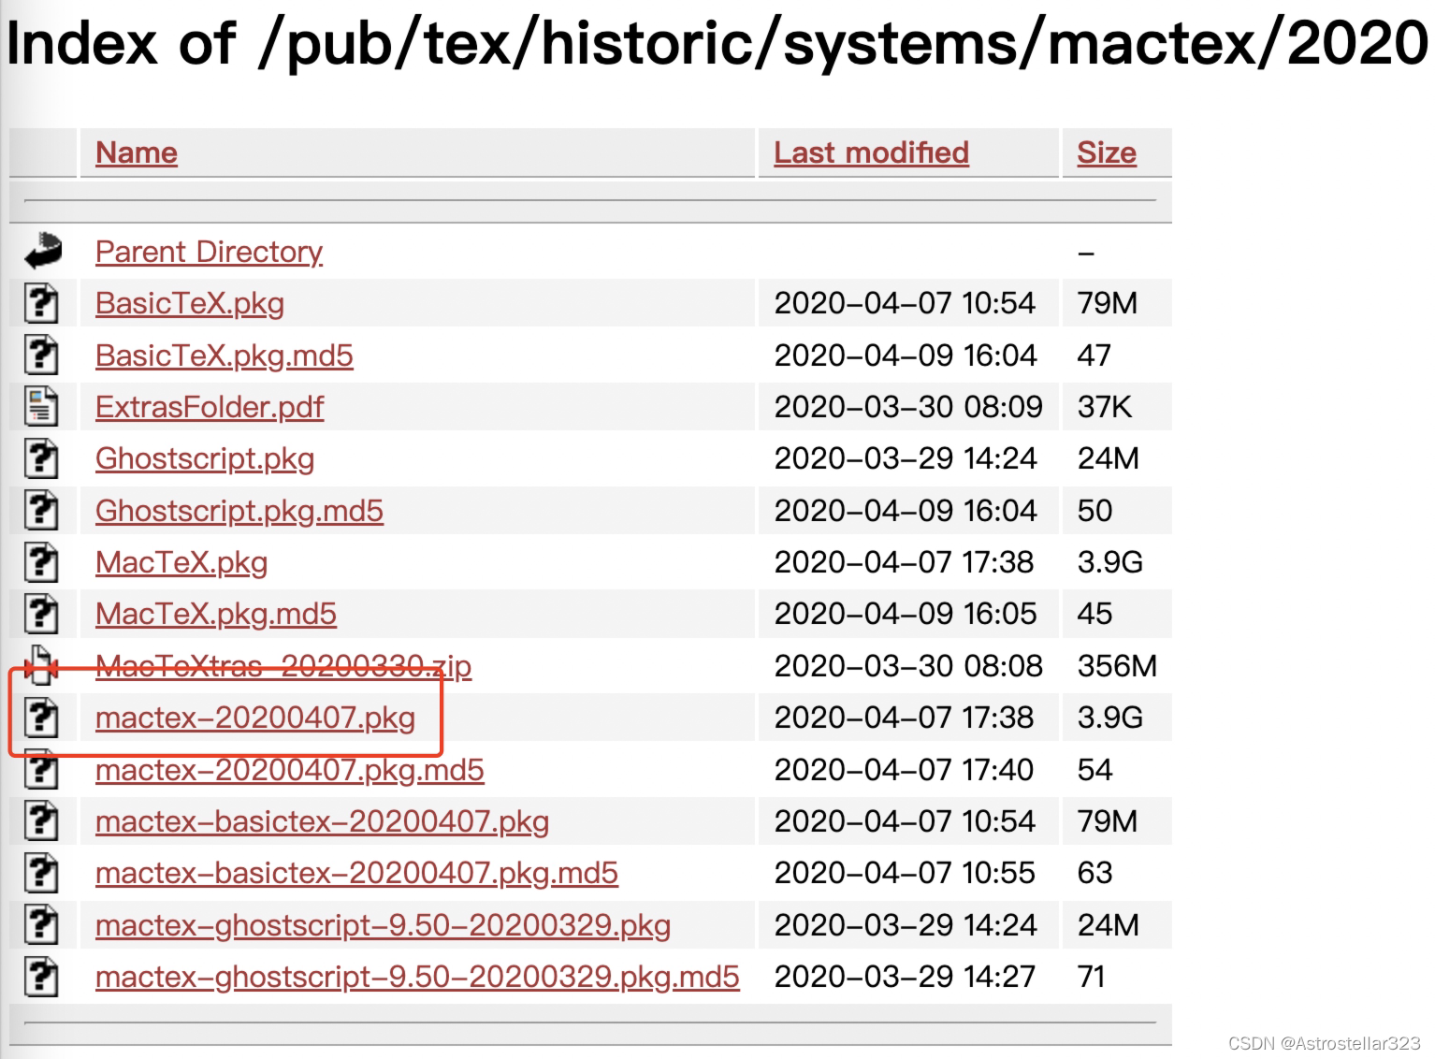This screenshot has width=1435, height=1059.
Task: Open the mactex-ghostscript-9.50-20200329.pkg.md5 link
Action: [x=416, y=976]
